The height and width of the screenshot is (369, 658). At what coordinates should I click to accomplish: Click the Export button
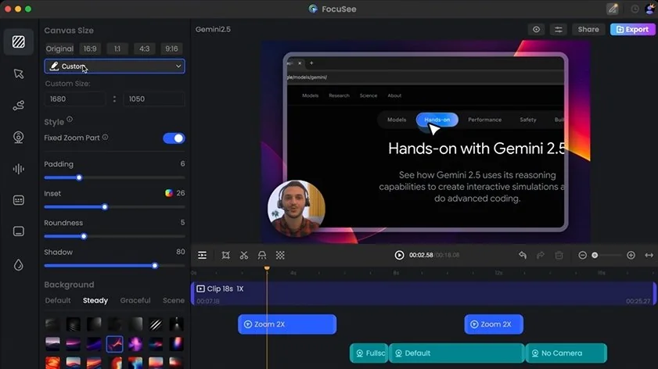click(x=633, y=30)
